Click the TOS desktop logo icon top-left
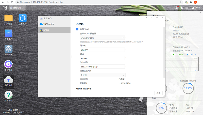The height and width of the screenshot is (115, 203). click(5, 8)
